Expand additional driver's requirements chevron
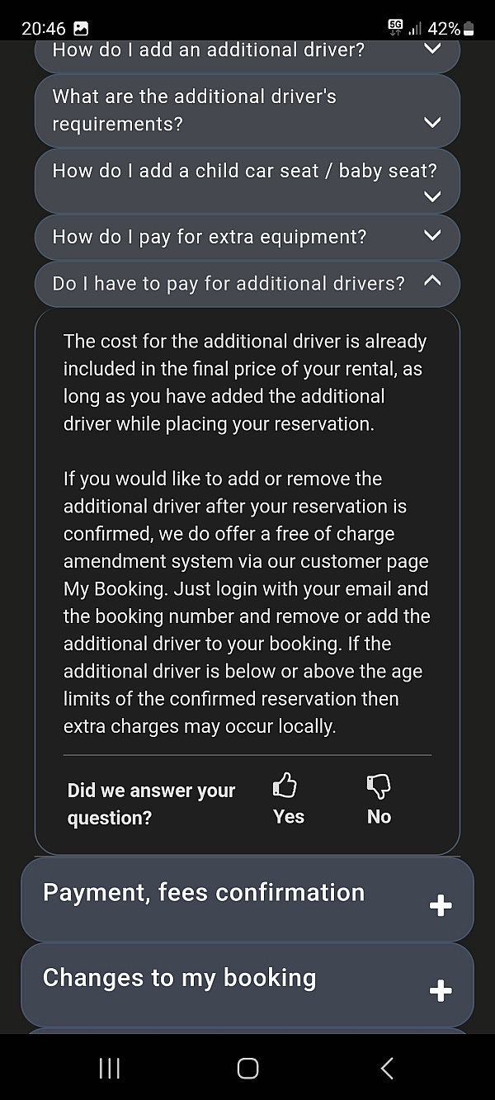The height and width of the screenshot is (1100, 495). pos(431,123)
